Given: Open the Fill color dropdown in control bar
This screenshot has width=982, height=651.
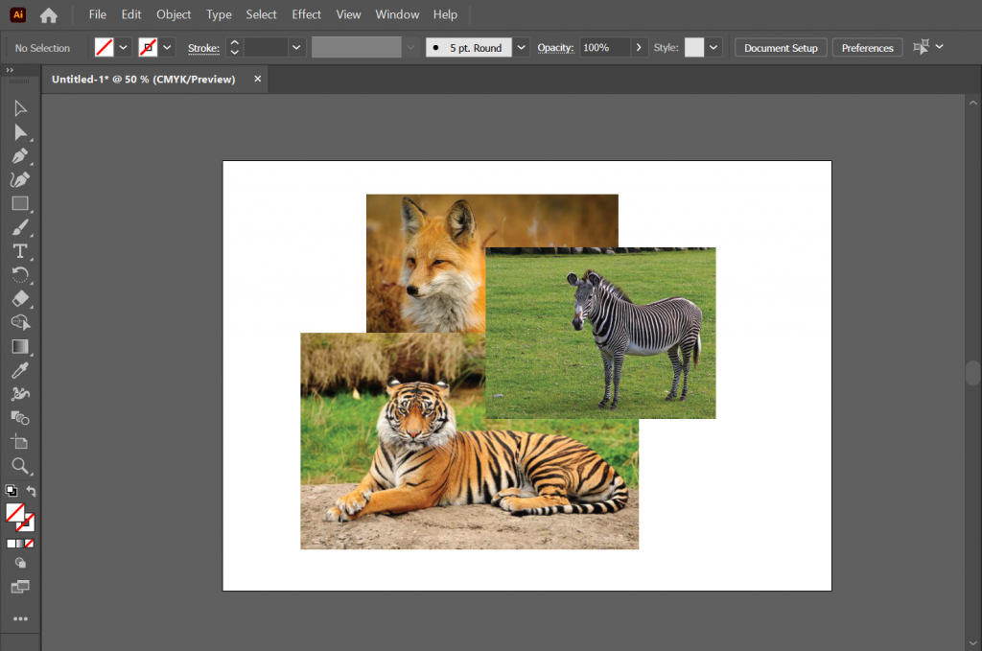Looking at the screenshot, I should [123, 46].
